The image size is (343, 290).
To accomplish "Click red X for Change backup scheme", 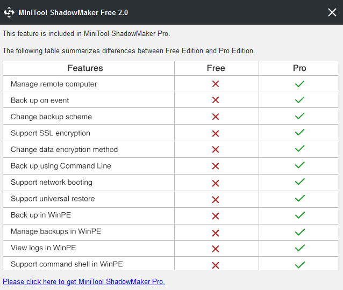I will pos(216,117).
